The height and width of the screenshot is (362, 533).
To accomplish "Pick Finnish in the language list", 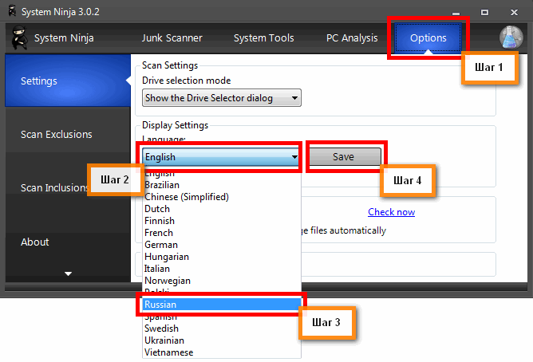I will pyautogui.click(x=222, y=221).
